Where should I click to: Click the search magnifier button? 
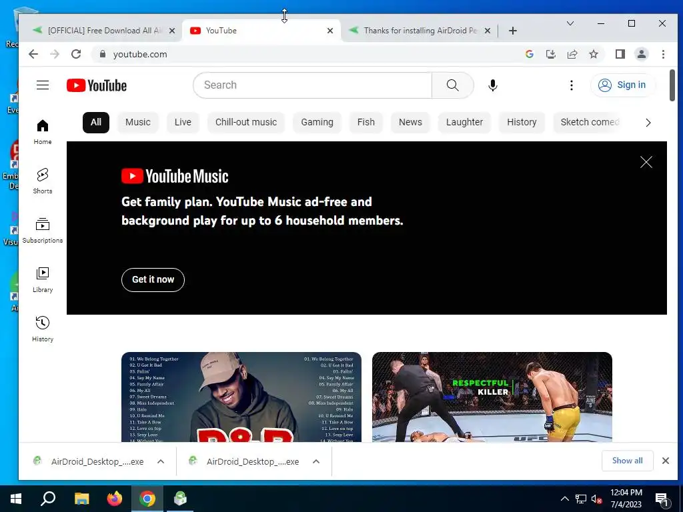[453, 85]
